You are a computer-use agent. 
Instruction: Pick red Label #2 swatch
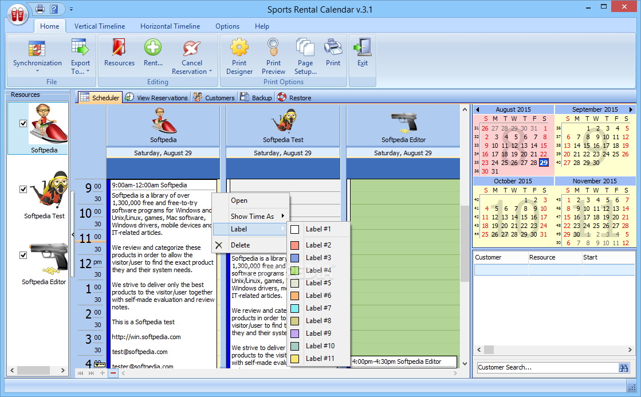point(295,245)
